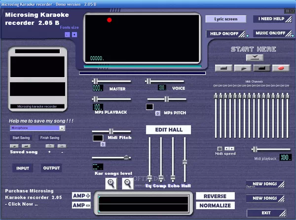
Task: Click the first Midi channel fader handle
Action: point(216,96)
